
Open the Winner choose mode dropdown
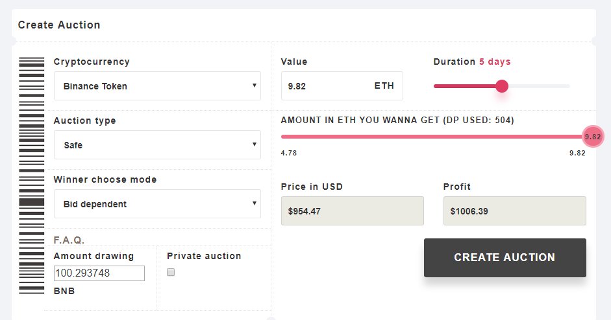(157, 204)
